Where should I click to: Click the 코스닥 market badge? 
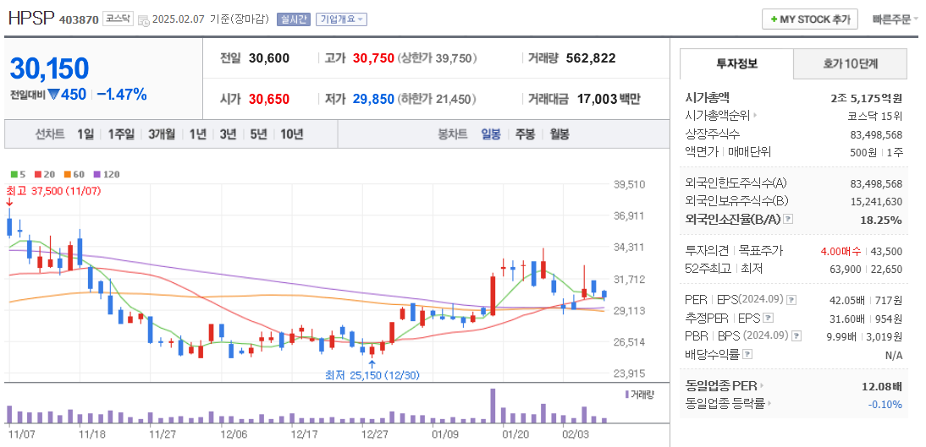coord(119,19)
